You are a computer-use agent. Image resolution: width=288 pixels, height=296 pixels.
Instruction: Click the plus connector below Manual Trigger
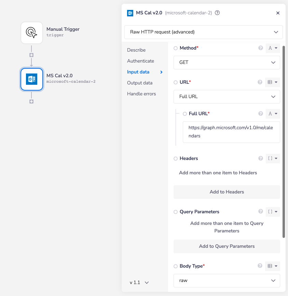[31, 55]
